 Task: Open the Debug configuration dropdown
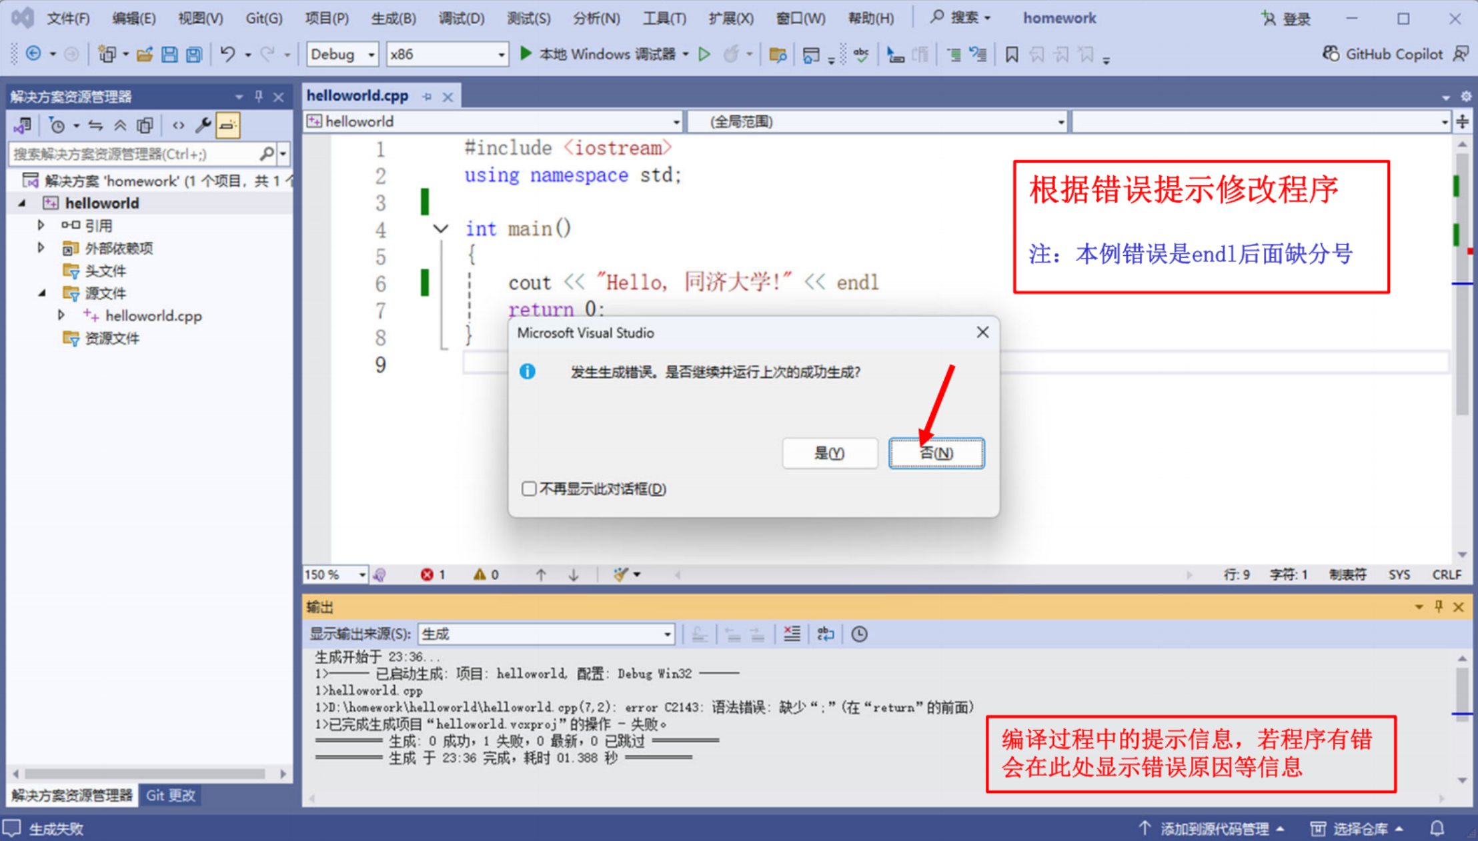pyautogui.click(x=343, y=55)
